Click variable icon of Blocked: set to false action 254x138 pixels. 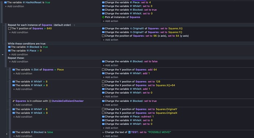(103, 62)
